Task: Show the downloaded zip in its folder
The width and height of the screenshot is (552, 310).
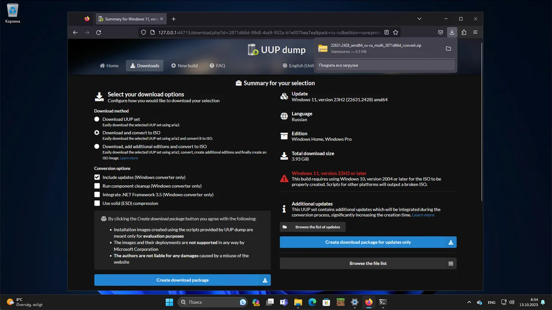Action: click(448, 49)
